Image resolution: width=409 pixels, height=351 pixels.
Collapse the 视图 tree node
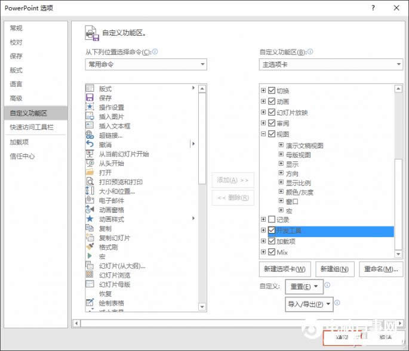pos(263,135)
